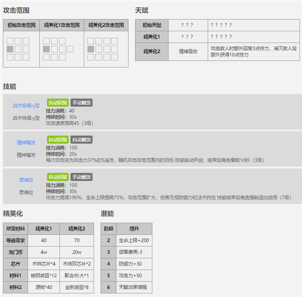Select the 破损装置*12 cell
The image size is (302, 297).
coord(44,276)
